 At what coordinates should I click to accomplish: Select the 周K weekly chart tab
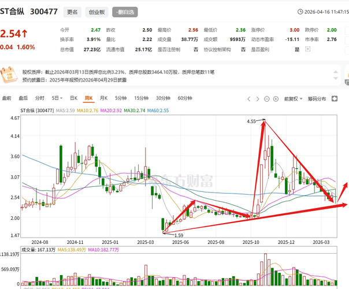click(x=88, y=98)
